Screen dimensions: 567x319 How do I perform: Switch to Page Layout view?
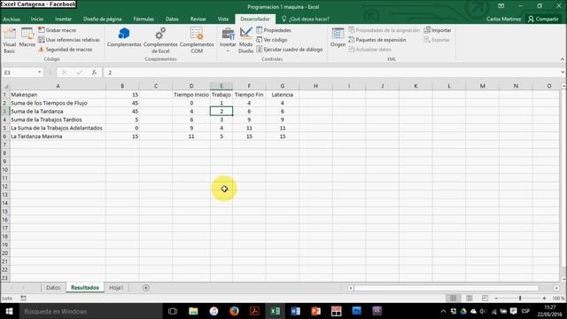(x=469, y=298)
